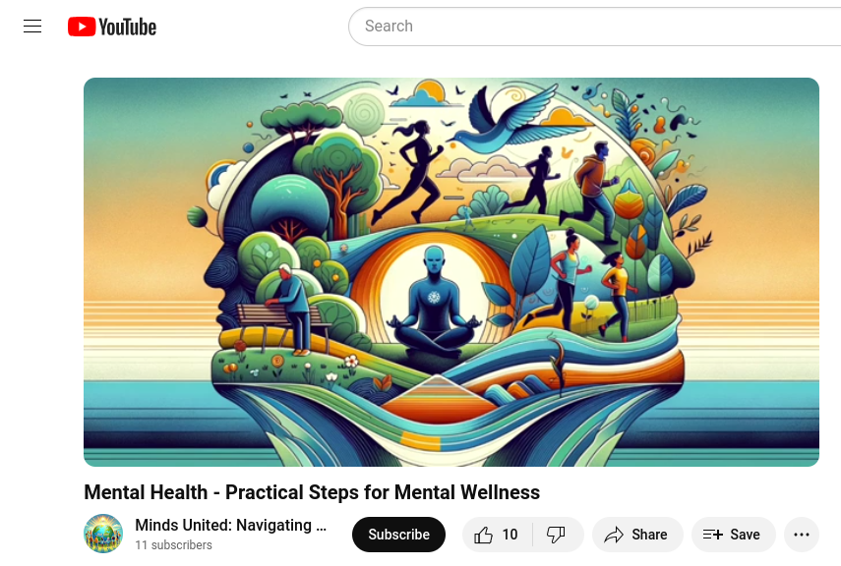Focus the Search input field
The image size is (841, 566).
pos(594,27)
